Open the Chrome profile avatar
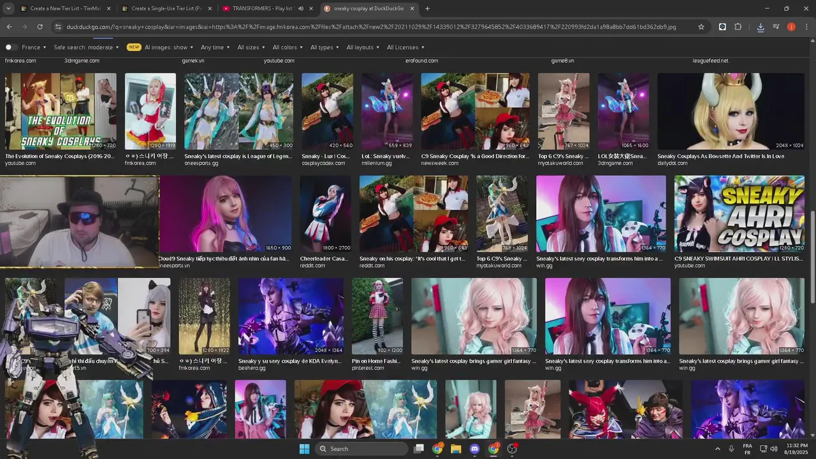 791,27
